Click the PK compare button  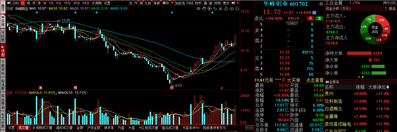pos(136,3)
